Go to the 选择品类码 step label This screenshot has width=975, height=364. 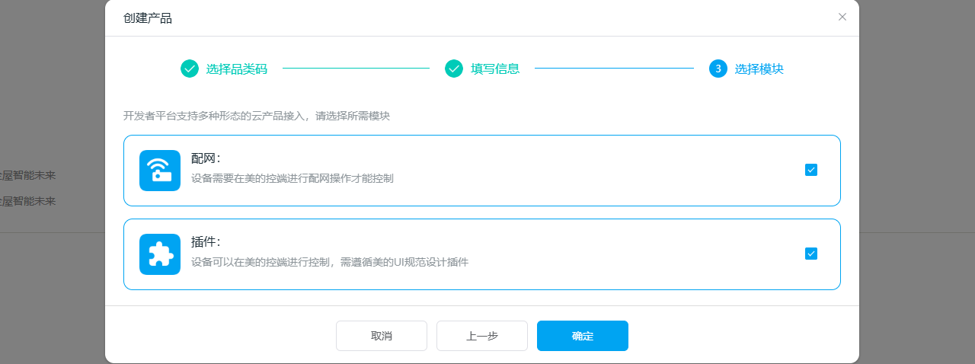tap(236, 69)
